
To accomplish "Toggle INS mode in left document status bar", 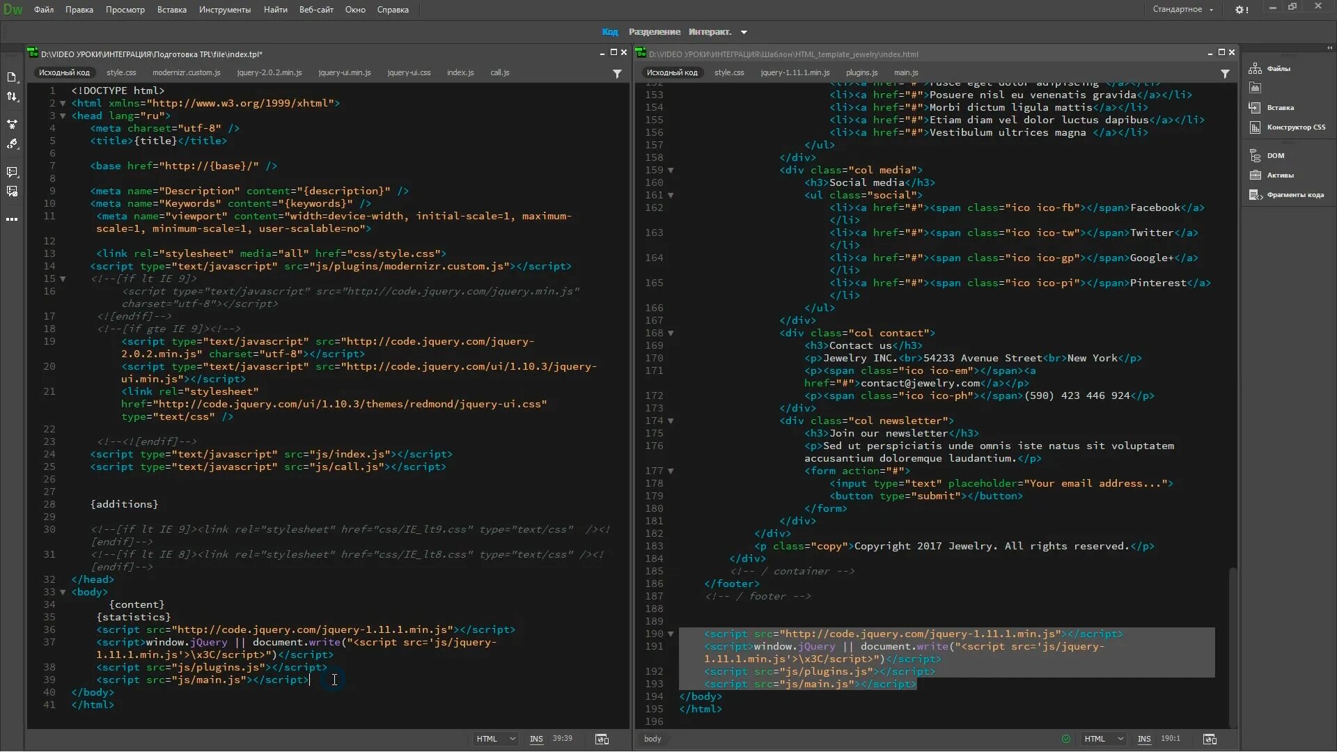I will pyautogui.click(x=536, y=739).
